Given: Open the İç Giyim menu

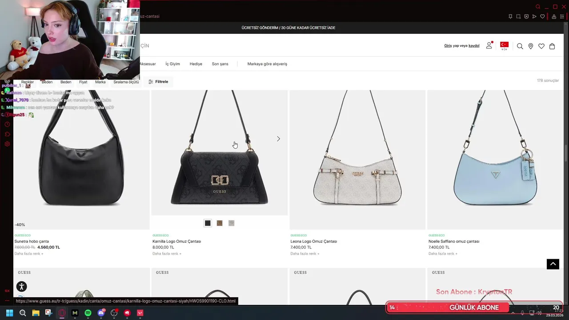Looking at the screenshot, I should [172, 64].
